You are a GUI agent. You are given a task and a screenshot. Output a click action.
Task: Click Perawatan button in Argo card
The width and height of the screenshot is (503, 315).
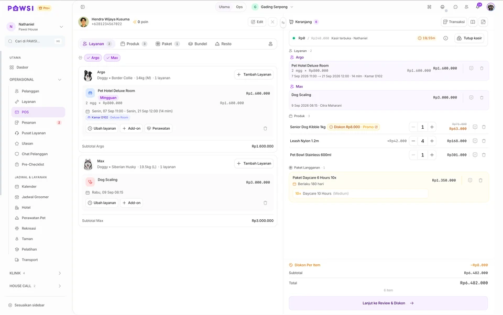[158, 129]
